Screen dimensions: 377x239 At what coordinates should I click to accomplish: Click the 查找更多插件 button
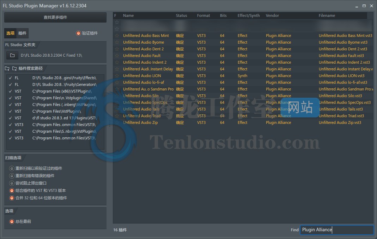click(x=55, y=18)
